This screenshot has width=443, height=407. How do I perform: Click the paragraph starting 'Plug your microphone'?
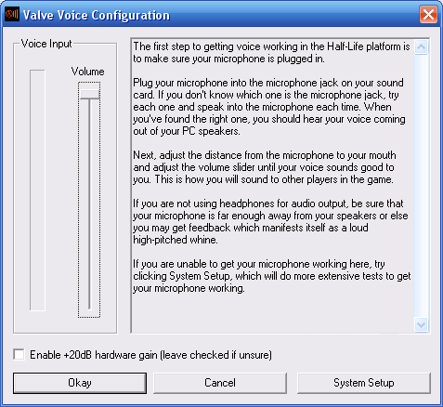(269, 107)
